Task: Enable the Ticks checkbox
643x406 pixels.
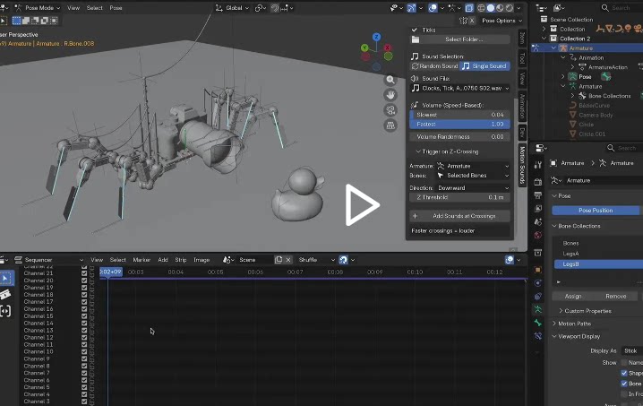Action: pyautogui.click(x=415, y=30)
